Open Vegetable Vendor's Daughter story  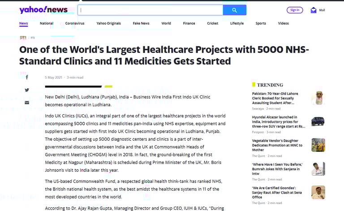click(277, 145)
